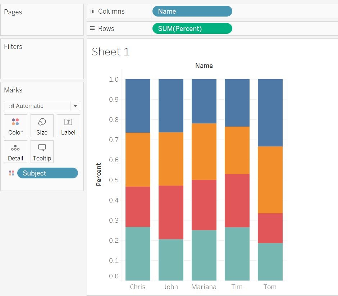Click the Sheet 1 title
Screen dimensions: 338x296
click(110, 51)
